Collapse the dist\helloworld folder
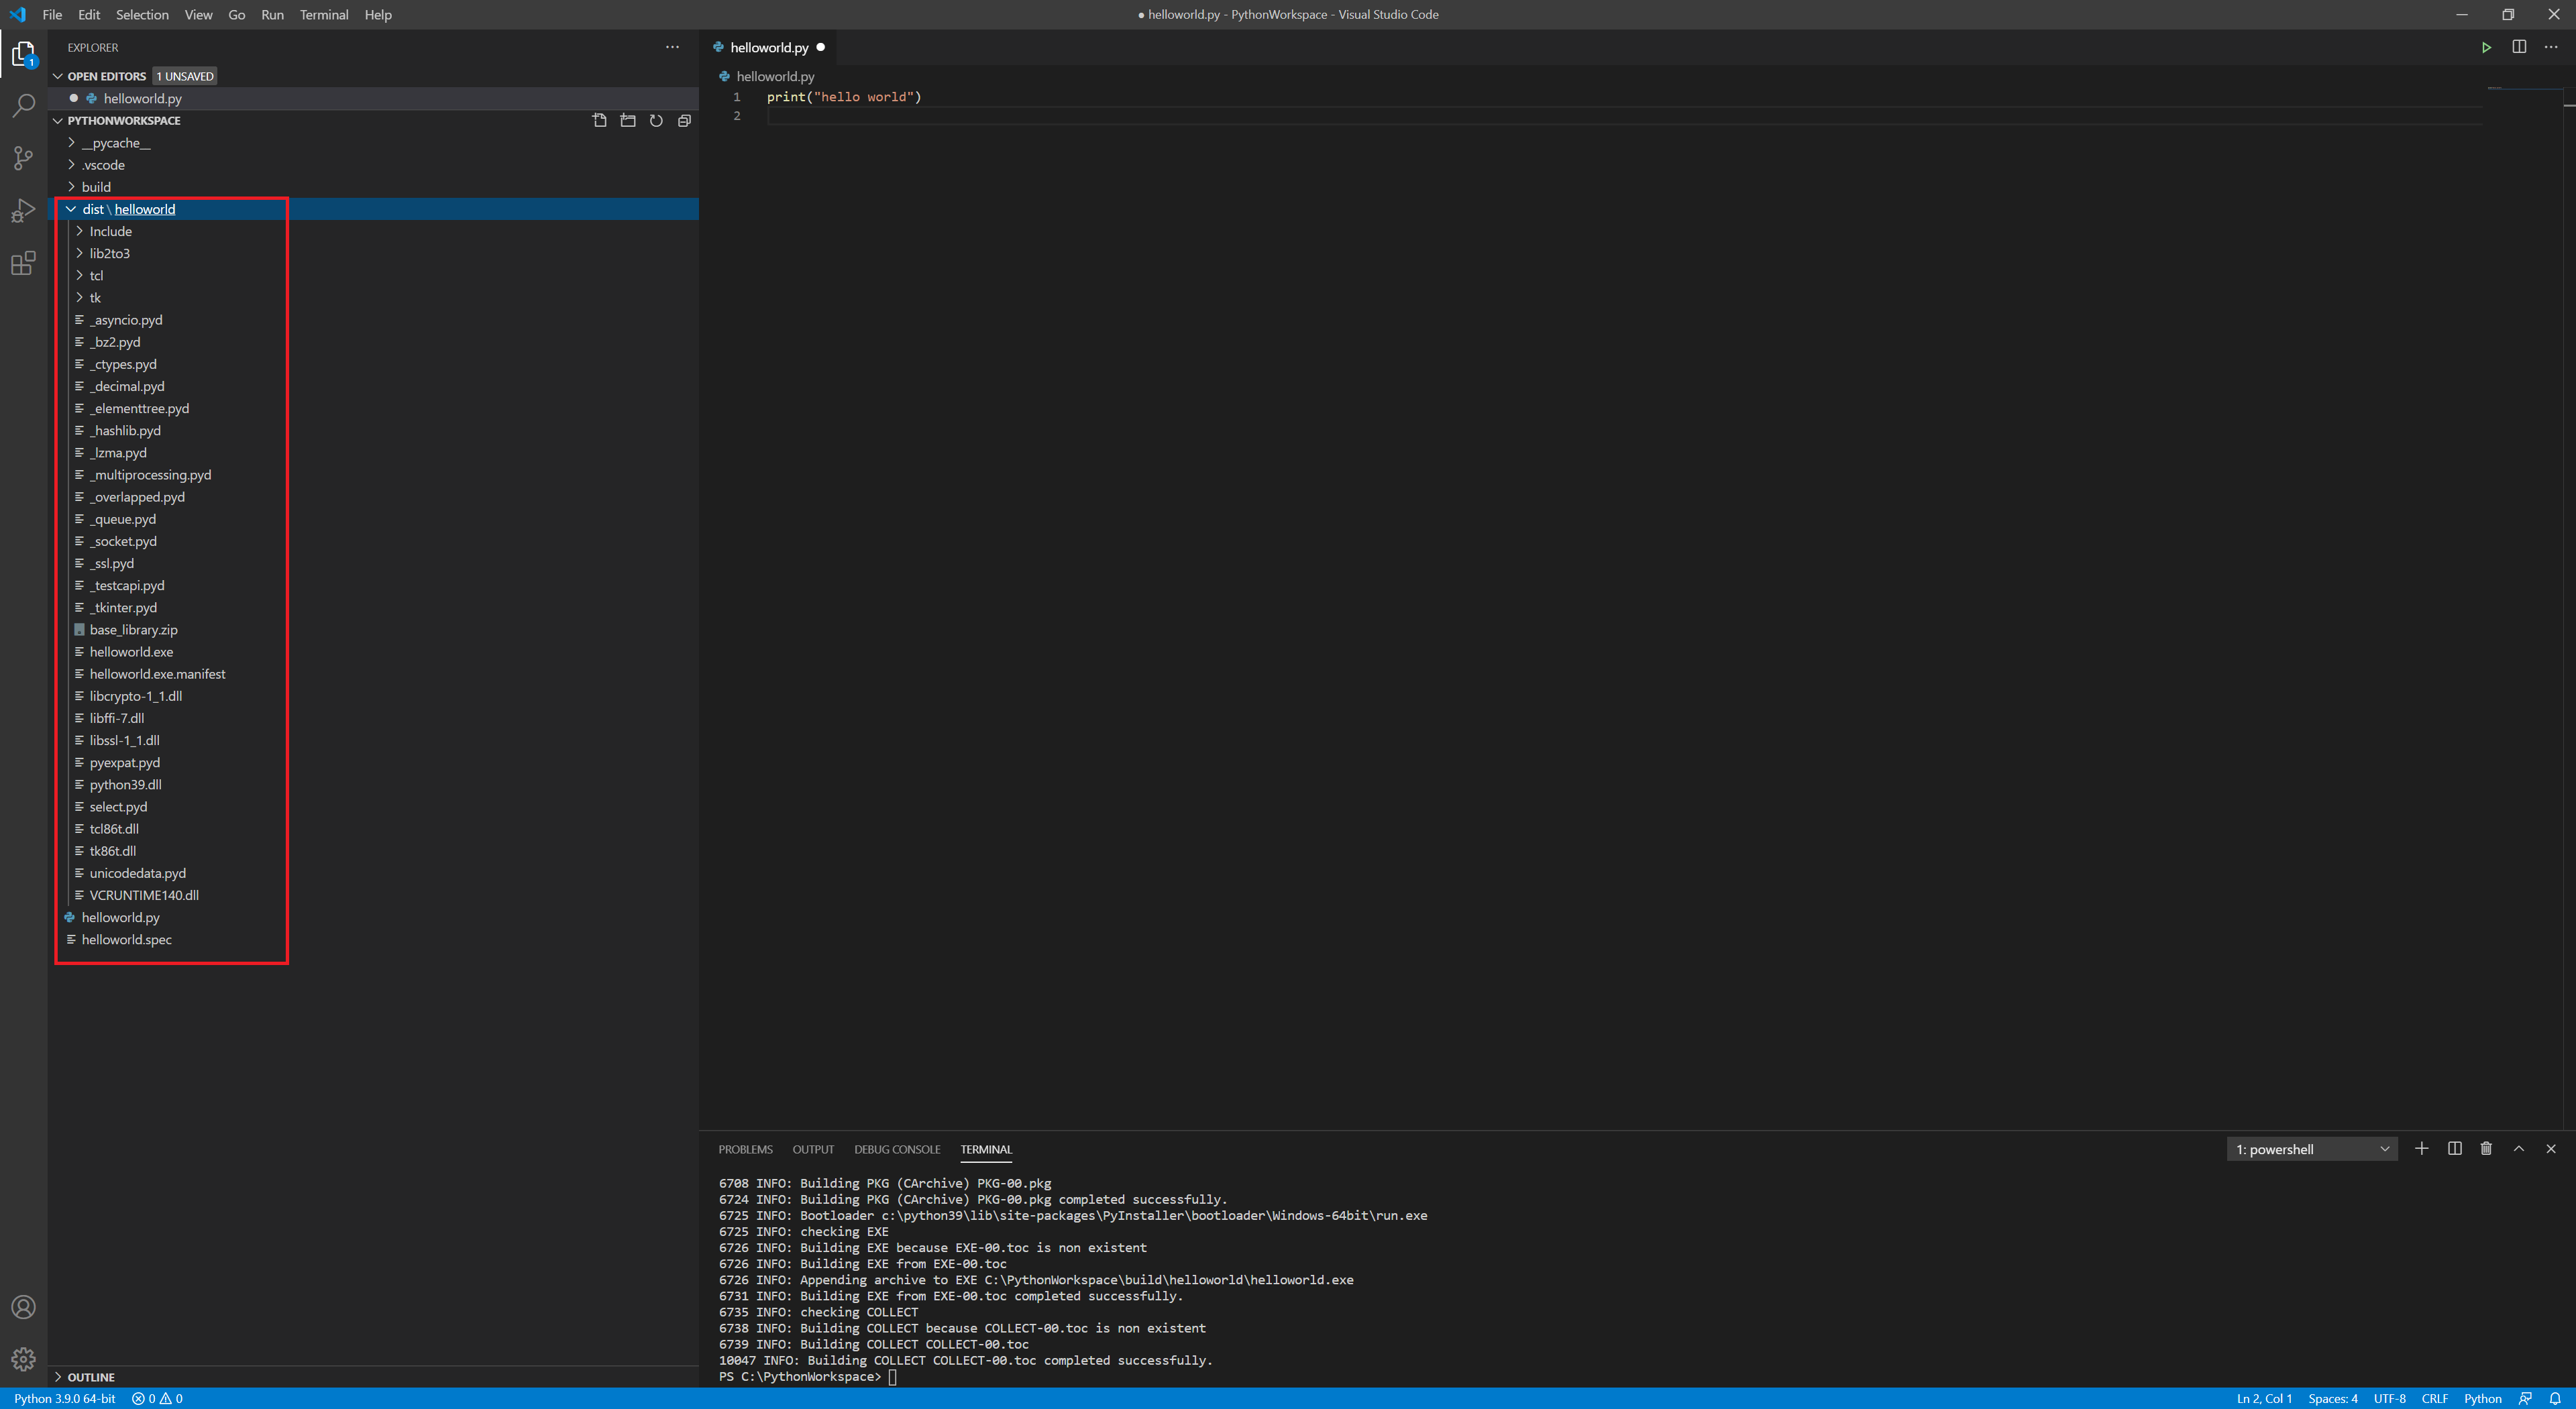Screen dimensions: 2576x1409 tap(71, 209)
